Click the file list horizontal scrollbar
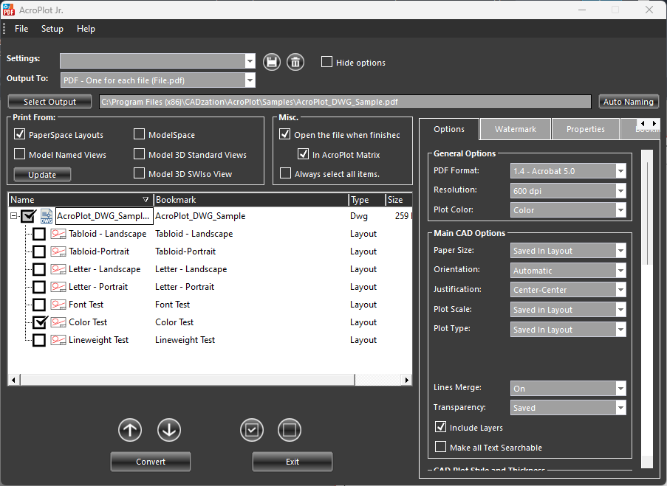The height and width of the screenshot is (486, 667). [x=187, y=380]
